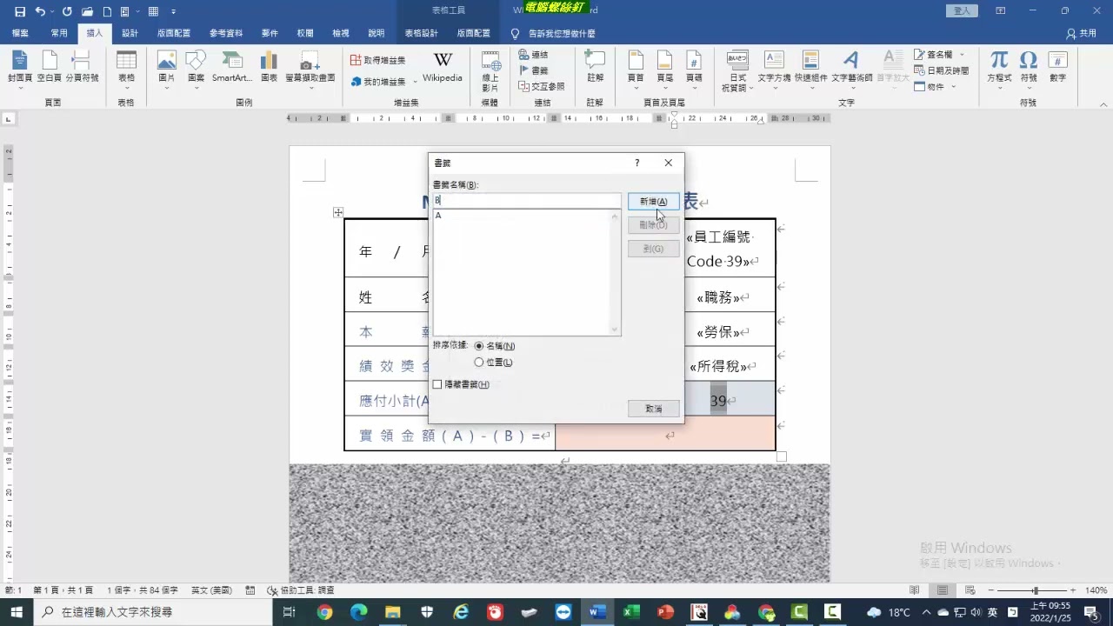Click the Share (共用) button

1081,33
